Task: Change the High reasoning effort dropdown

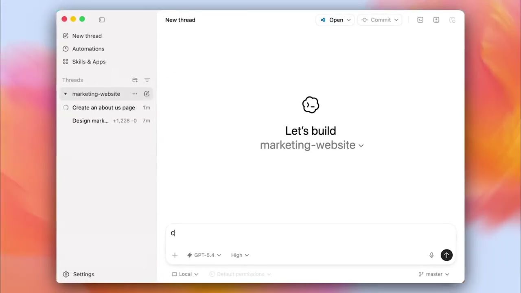Action: click(x=240, y=255)
